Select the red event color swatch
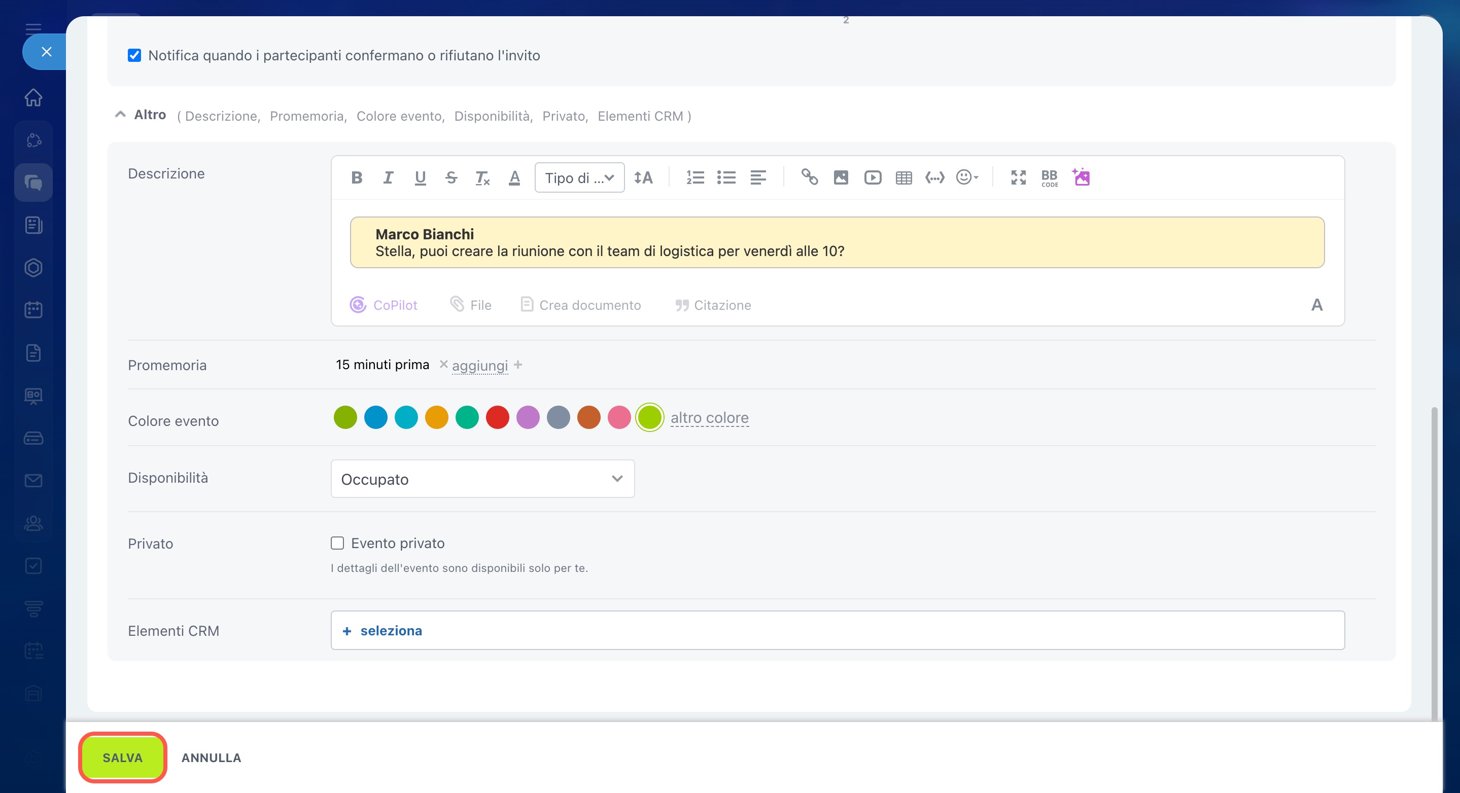The width and height of the screenshot is (1460, 793). (498, 418)
